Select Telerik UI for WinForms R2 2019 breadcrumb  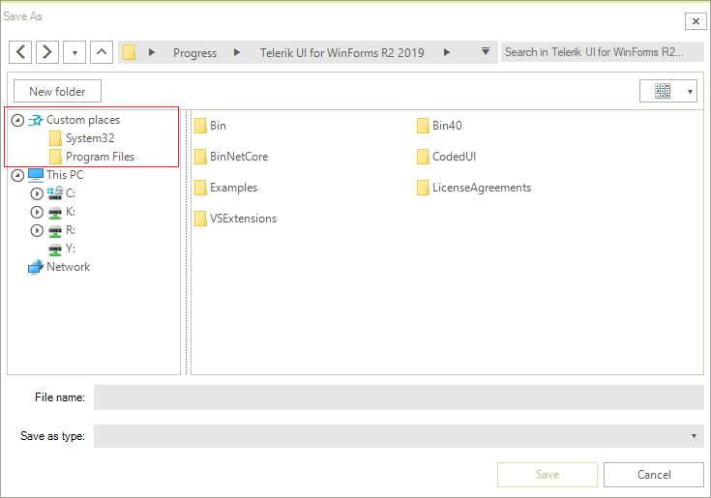click(341, 53)
